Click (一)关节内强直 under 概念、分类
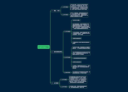Viewport: 128px width, 92px height. pos(65,7)
